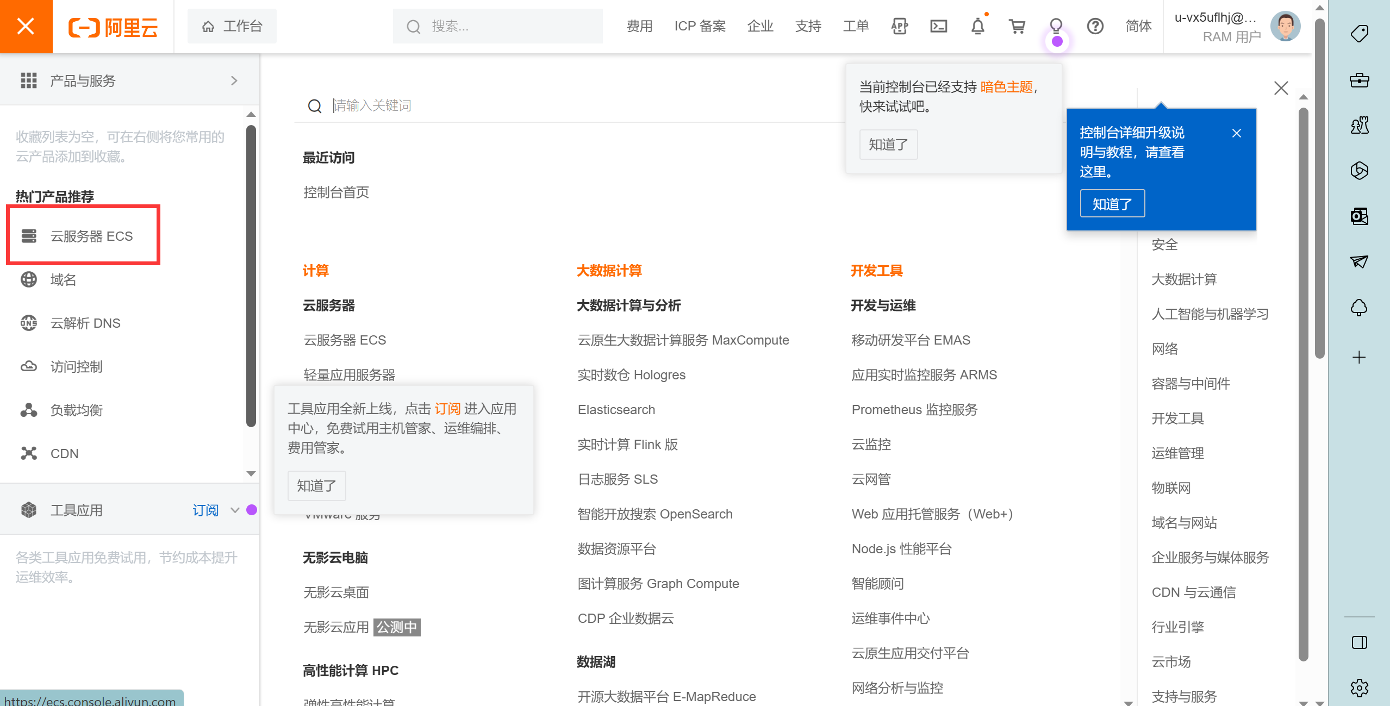Click sidebar list scroll-up arrow

[x=251, y=114]
